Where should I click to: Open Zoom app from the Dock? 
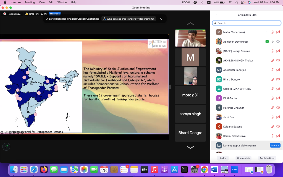[x=235, y=169]
